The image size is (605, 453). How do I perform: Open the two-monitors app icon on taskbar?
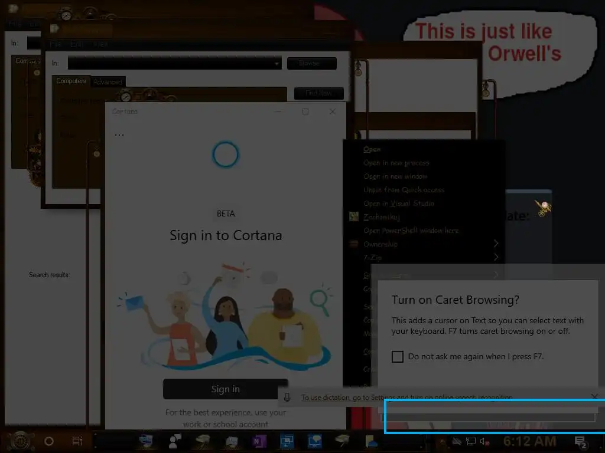click(287, 441)
